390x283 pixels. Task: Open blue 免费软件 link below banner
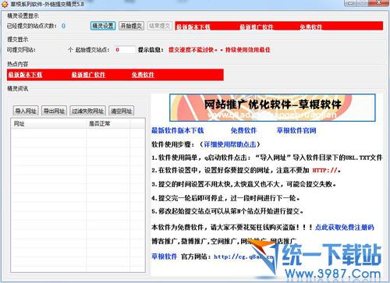243,130
